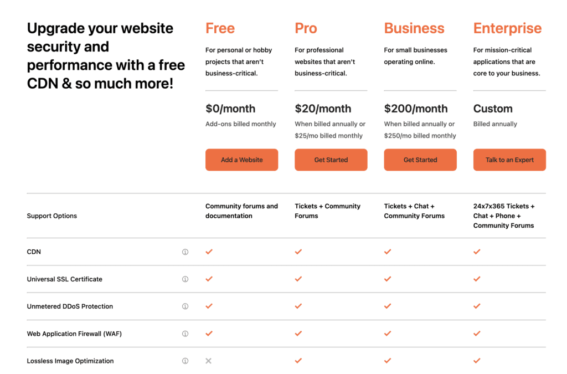Select the Free plan heading
Image resolution: width=567 pixels, height=374 pixels.
pyautogui.click(x=220, y=28)
